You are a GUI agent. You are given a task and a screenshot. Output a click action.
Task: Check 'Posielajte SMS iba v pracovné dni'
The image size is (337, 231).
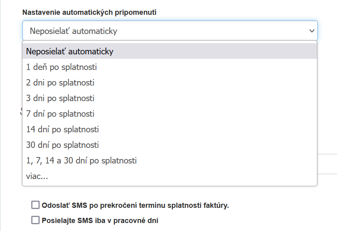(x=35, y=219)
